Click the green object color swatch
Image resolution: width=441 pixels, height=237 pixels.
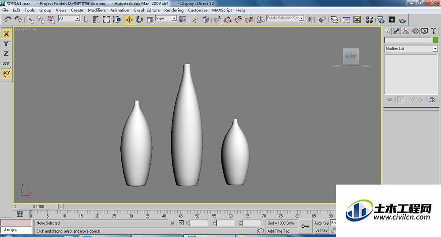point(435,40)
